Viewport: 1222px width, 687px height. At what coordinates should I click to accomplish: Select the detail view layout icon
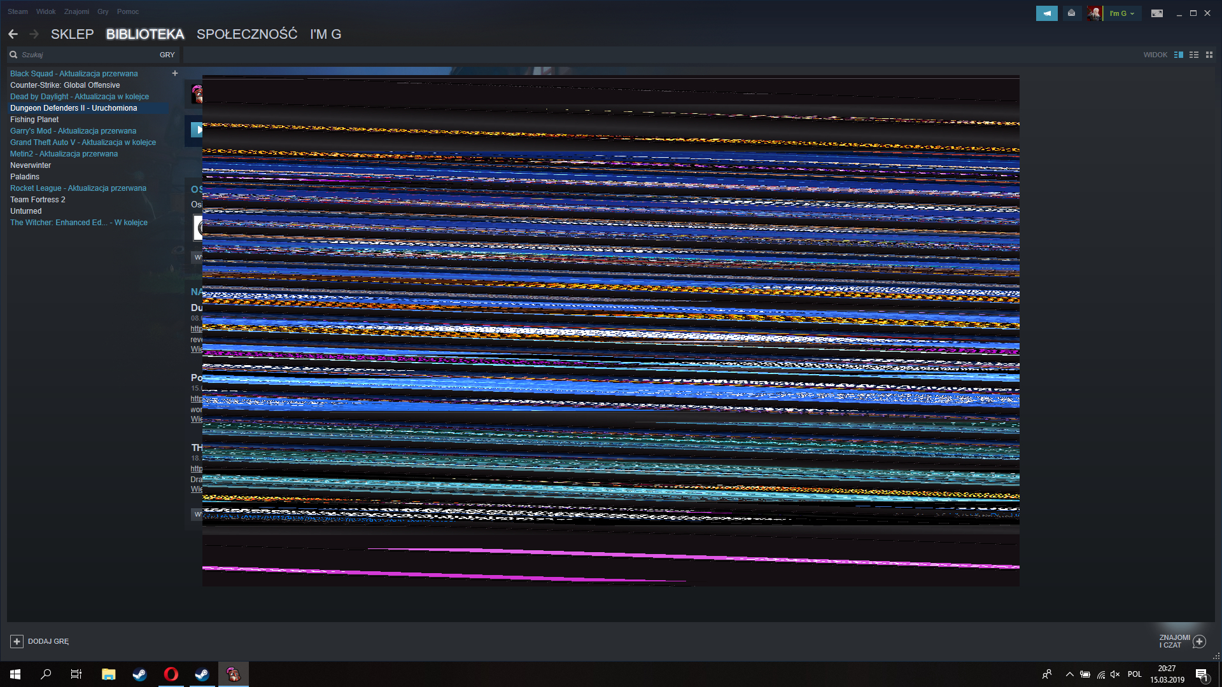pyautogui.click(x=1179, y=55)
